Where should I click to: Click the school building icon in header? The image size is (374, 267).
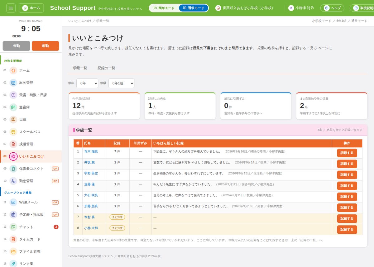pyautogui.click(x=218, y=8)
